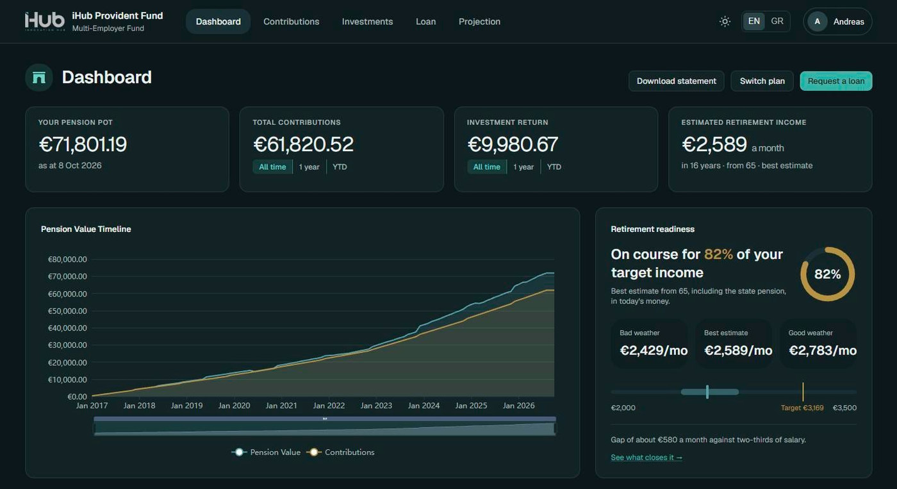Click the €61,820.52 total contributions value
The image size is (897, 489).
point(303,144)
